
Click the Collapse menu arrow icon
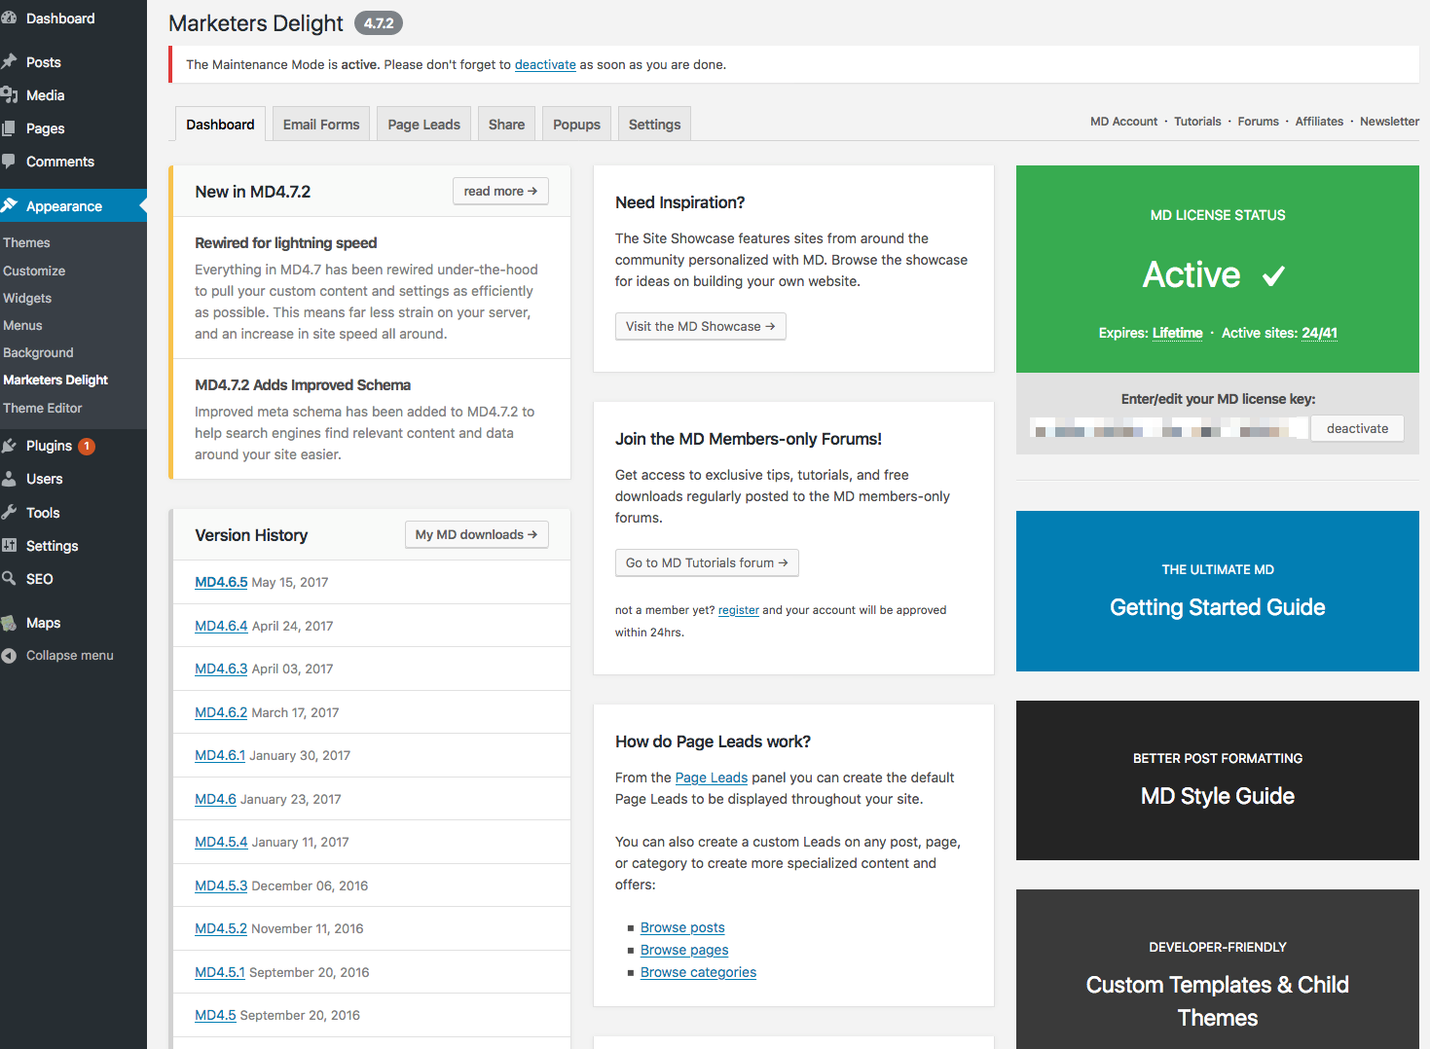pos(9,656)
